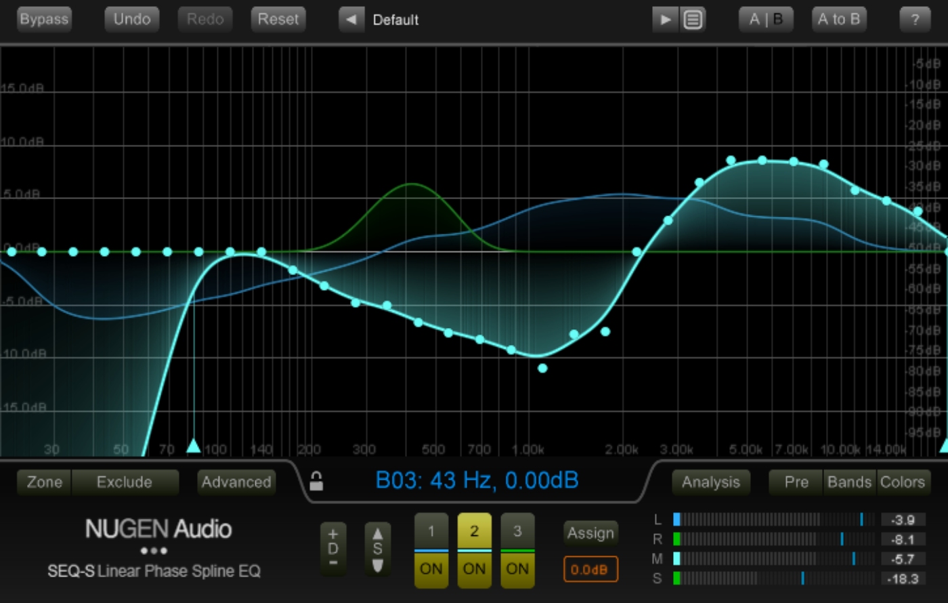The image size is (948, 603).
Task: Bypass the SEQ-S plugin
Action: [x=44, y=19]
